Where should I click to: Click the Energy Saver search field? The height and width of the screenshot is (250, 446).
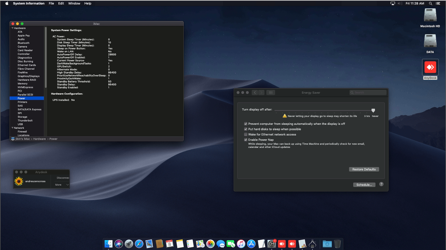368,92
